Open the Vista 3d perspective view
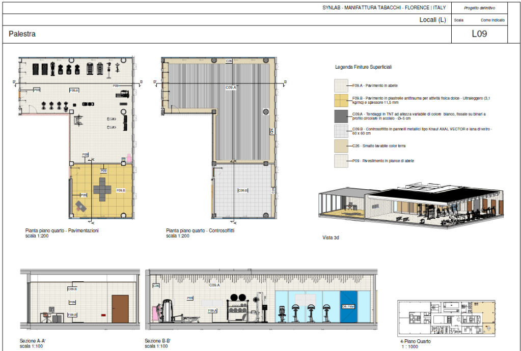Screen dimensions: 521x351 tap(410, 206)
